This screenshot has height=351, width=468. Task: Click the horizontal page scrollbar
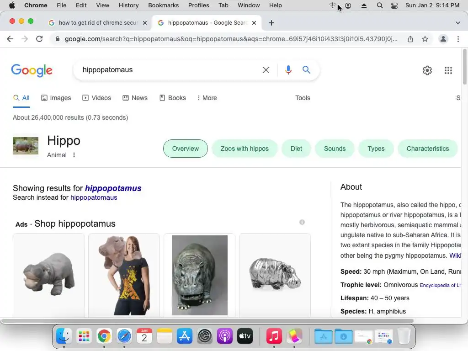pyautogui.click(x=207, y=321)
